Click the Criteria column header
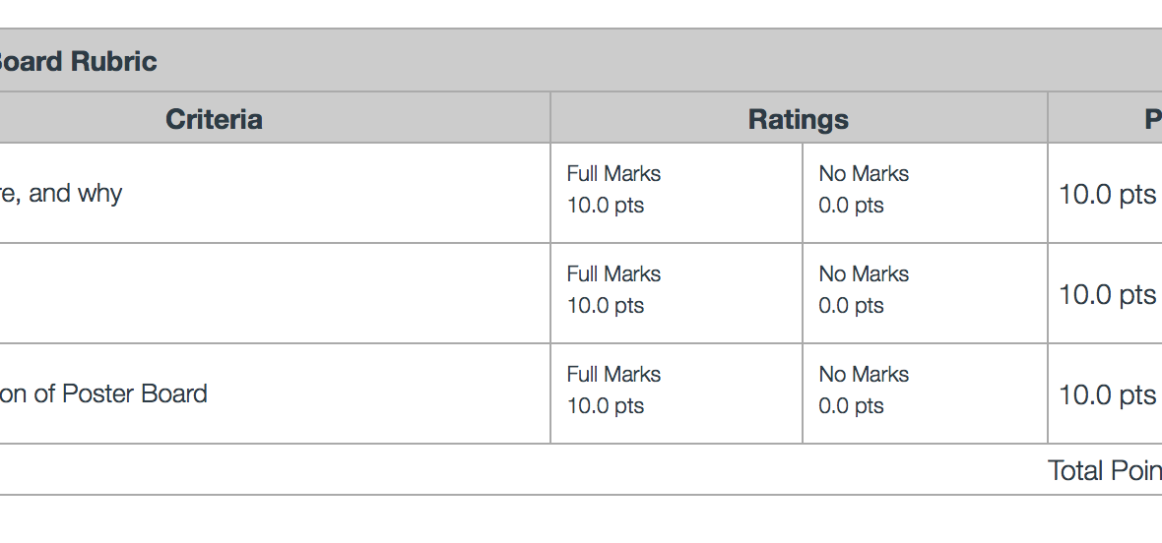The image size is (1162, 543). pyautogui.click(x=214, y=119)
